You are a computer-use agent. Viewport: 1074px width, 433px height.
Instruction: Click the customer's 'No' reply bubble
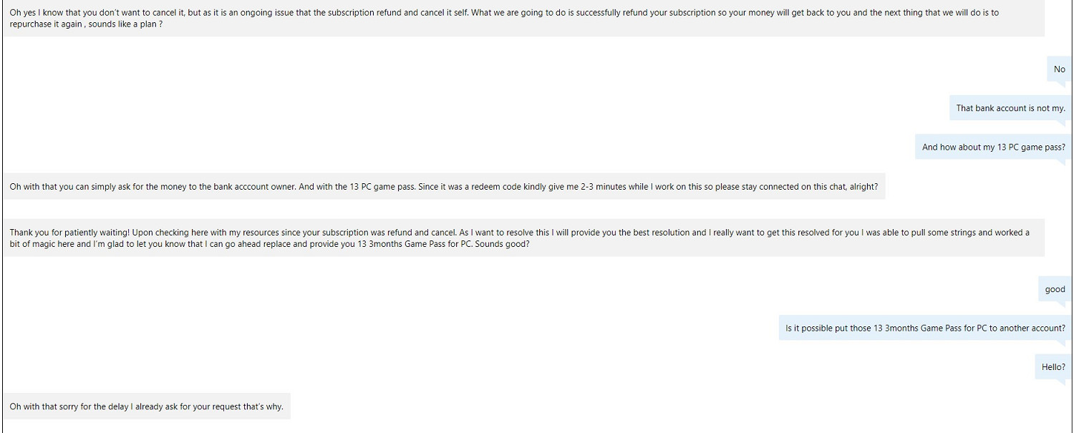point(1059,69)
